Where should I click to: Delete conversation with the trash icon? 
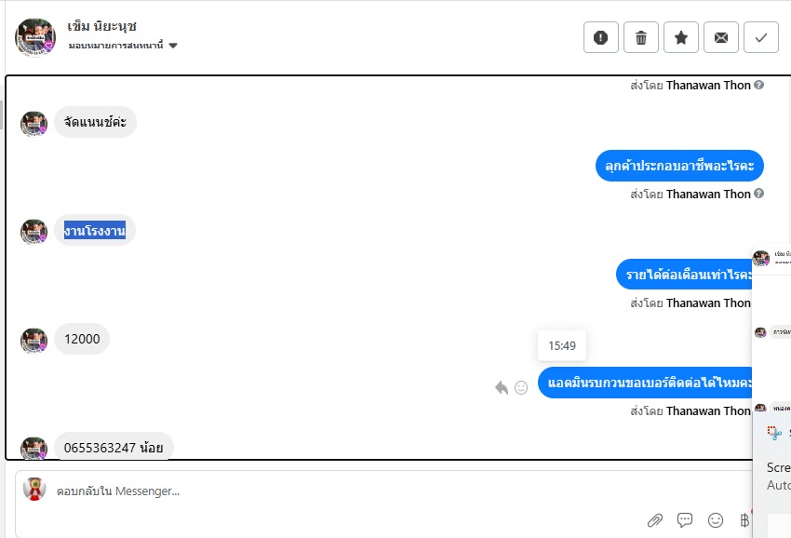click(x=640, y=37)
